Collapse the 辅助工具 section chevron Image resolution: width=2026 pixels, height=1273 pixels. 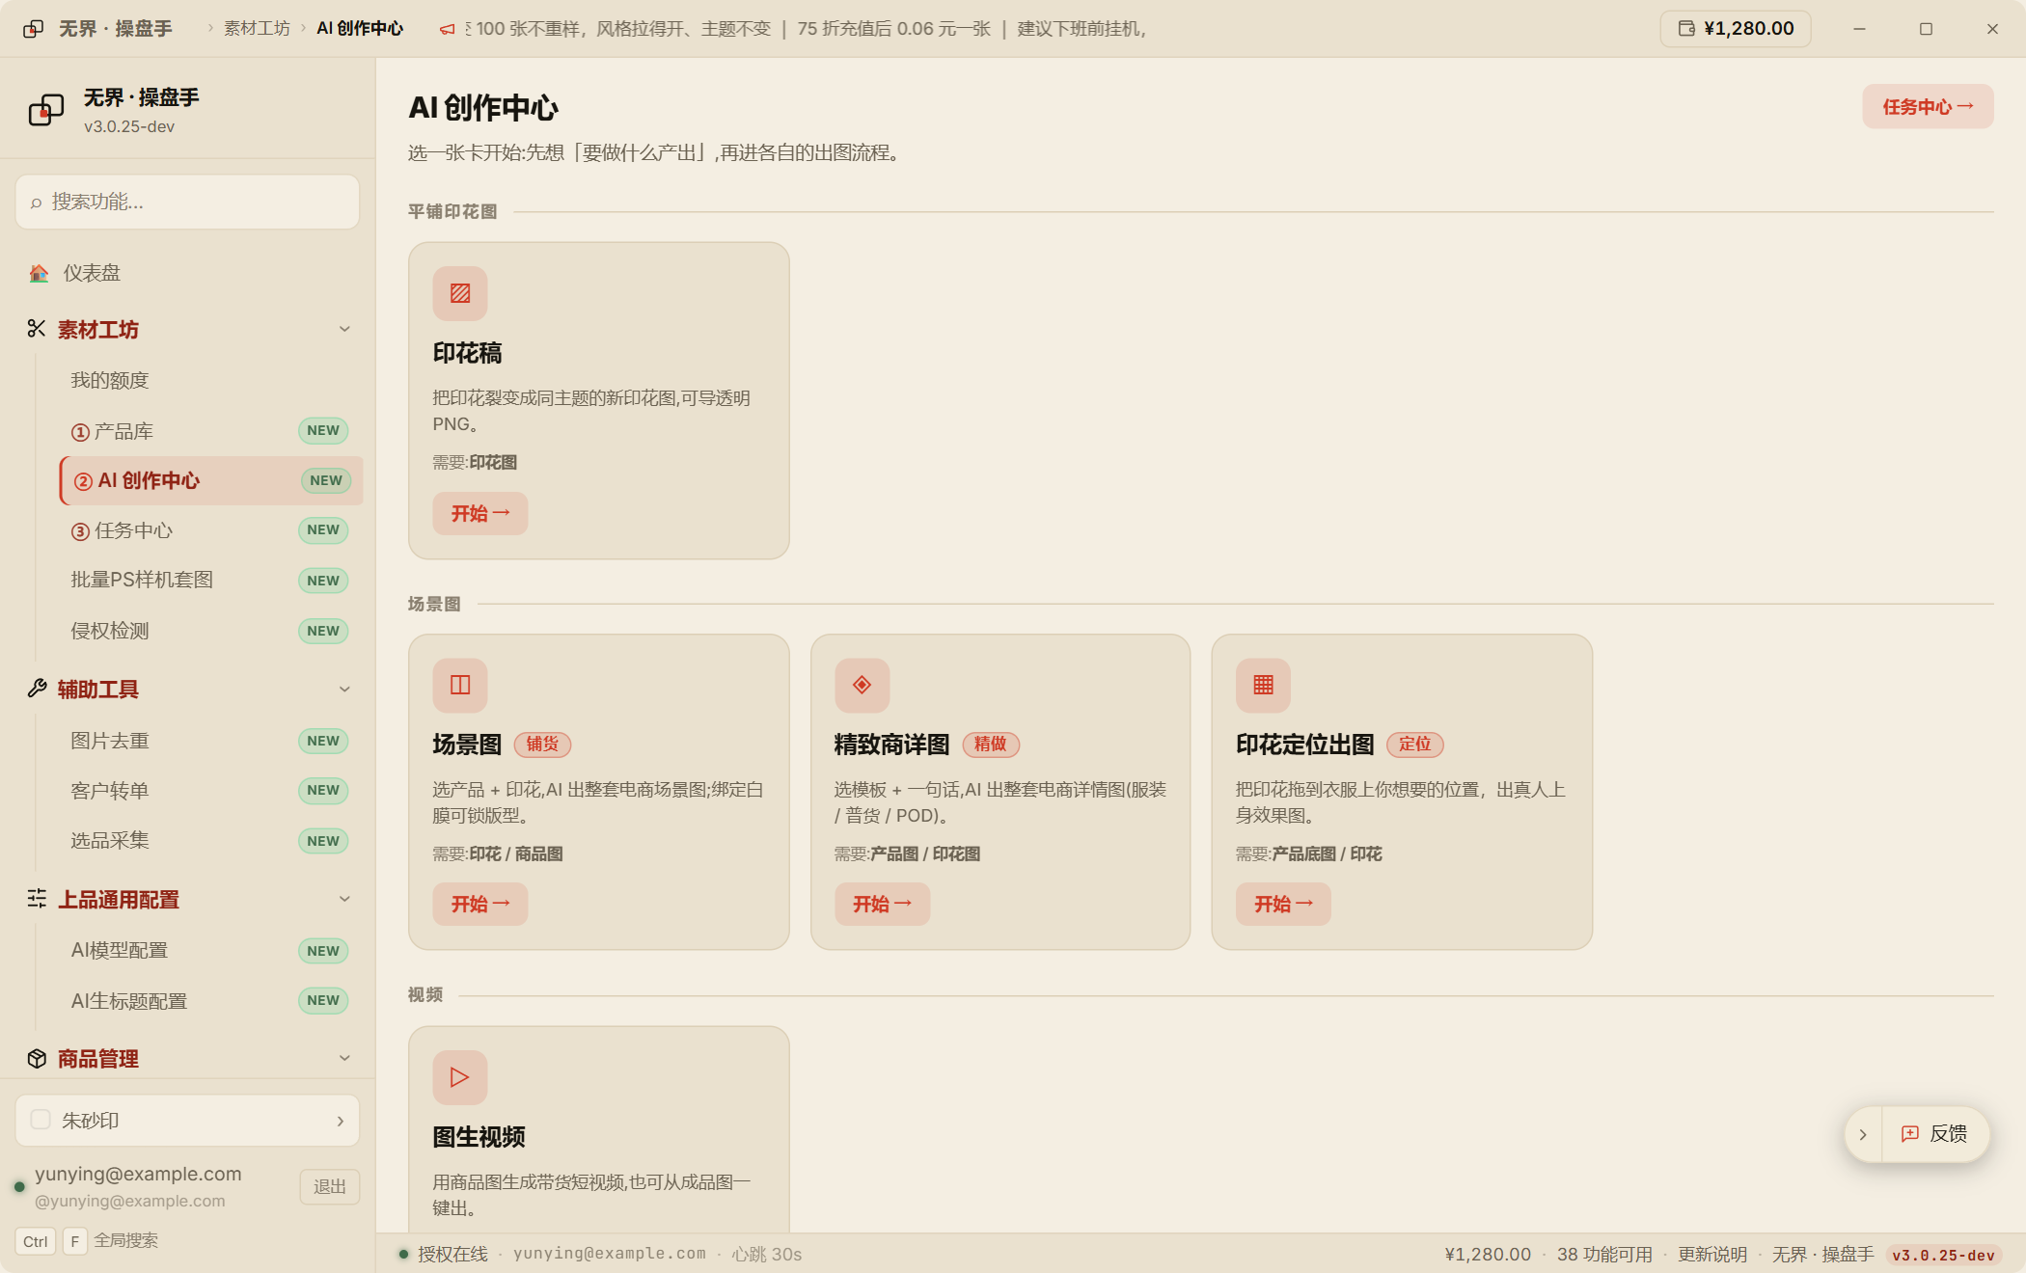coord(344,689)
